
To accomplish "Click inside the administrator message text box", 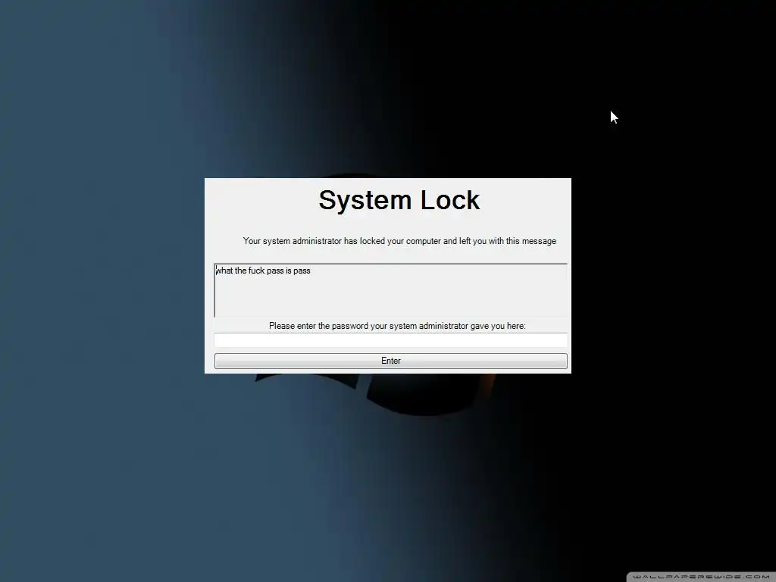I will click(x=390, y=290).
